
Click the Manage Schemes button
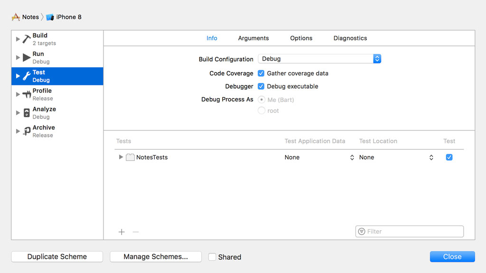[155, 256]
